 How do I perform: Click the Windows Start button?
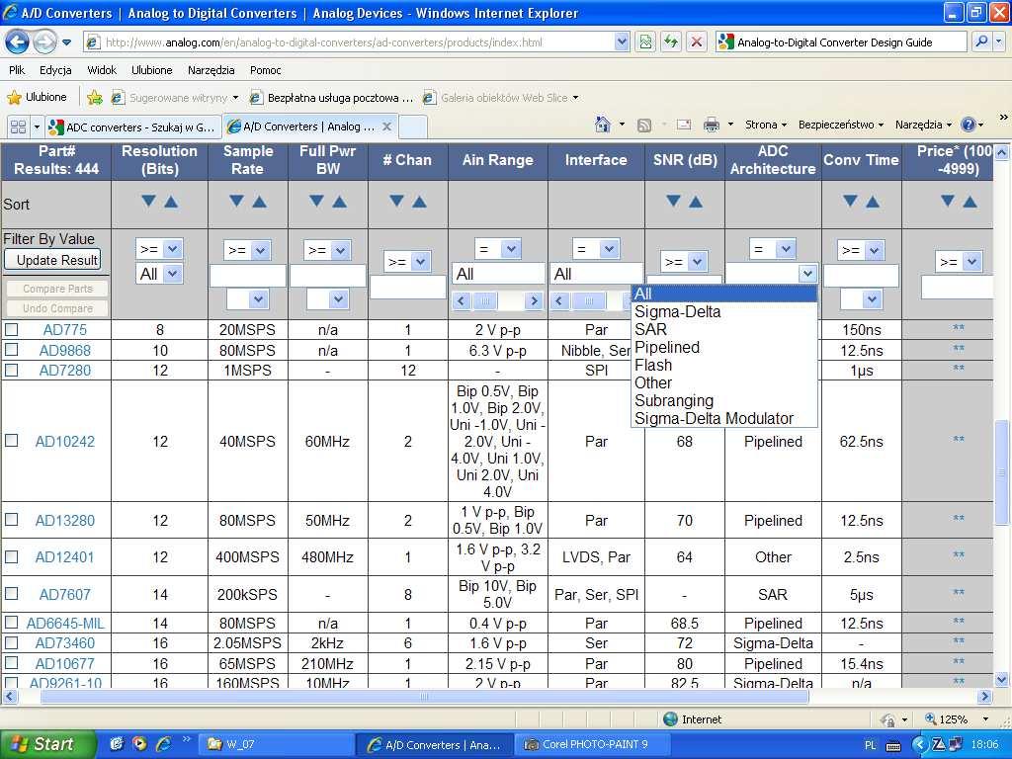[x=48, y=744]
